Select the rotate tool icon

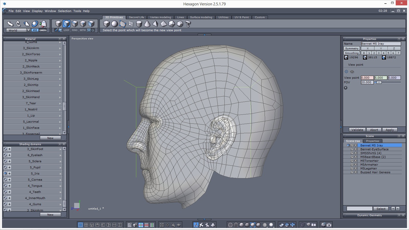(18, 24)
